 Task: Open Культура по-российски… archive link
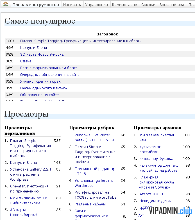151,149
